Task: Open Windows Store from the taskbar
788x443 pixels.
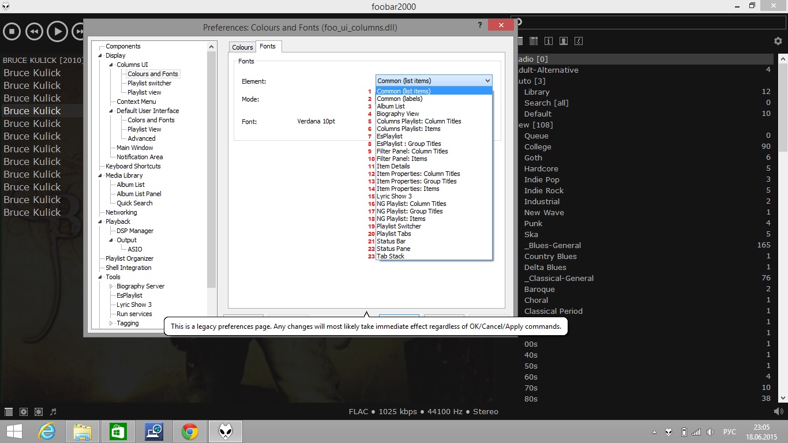Action: (x=118, y=431)
